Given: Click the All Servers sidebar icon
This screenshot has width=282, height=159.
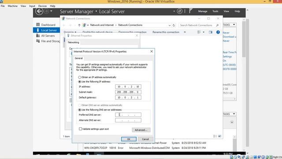Looking at the screenshot, I should click(x=38, y=35).
